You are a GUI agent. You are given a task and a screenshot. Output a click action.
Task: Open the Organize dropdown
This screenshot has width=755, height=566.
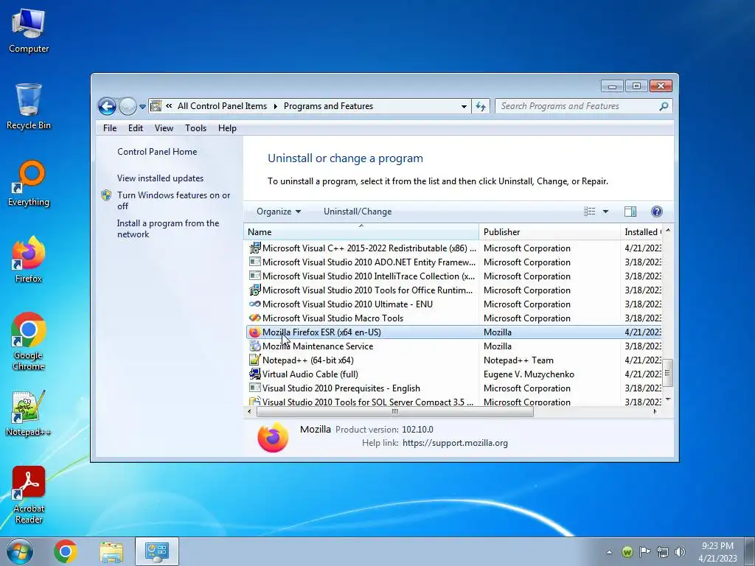pos(278,212)
